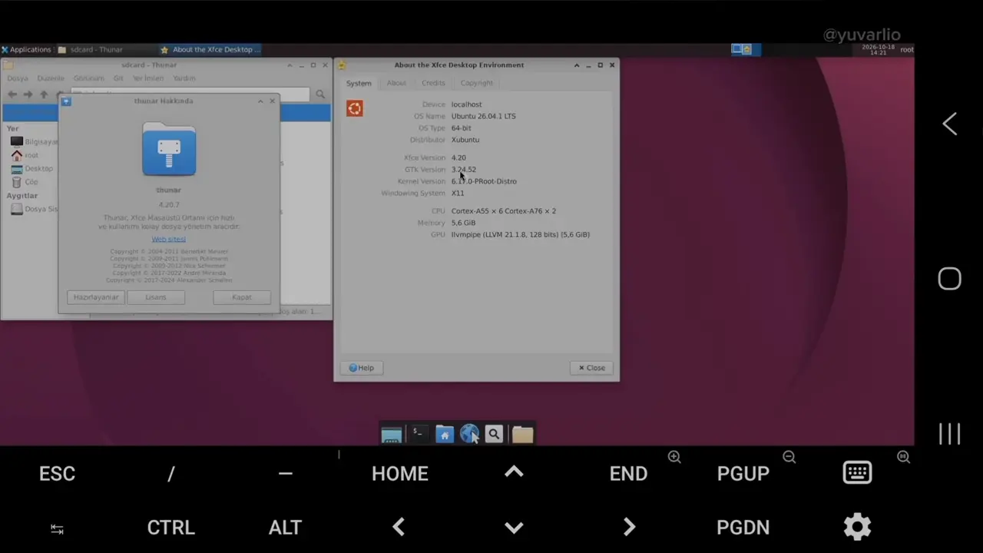
Task: Click the Close button in Xfce about
Action: (591, 368)
